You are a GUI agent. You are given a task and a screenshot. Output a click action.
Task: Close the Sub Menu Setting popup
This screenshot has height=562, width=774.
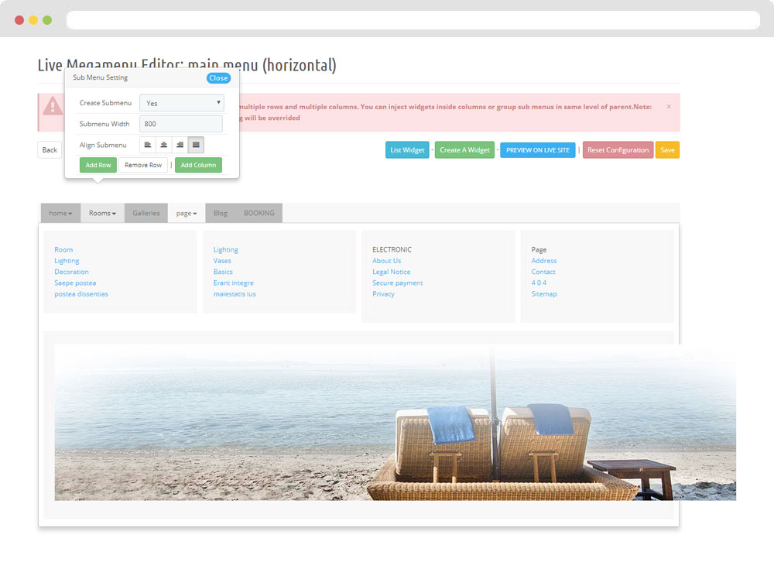click(218, 78)
